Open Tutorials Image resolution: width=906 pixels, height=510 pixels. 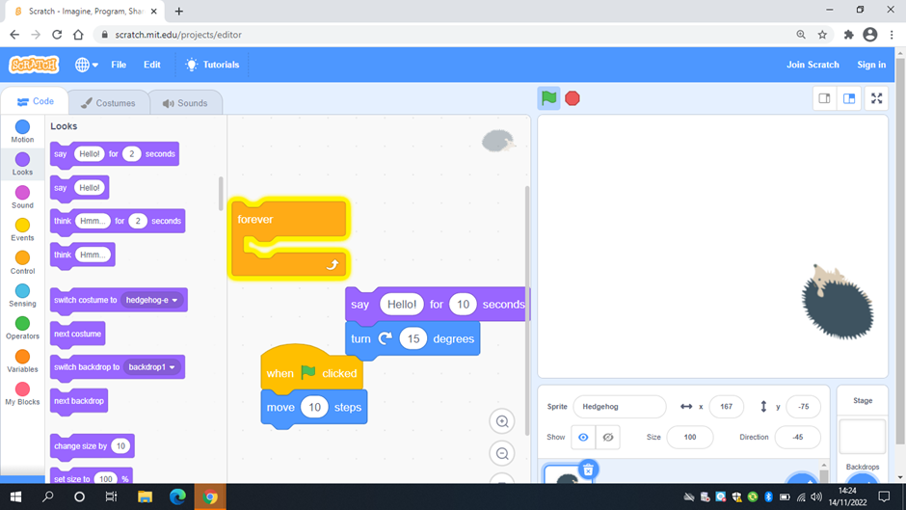click(212, 65)
